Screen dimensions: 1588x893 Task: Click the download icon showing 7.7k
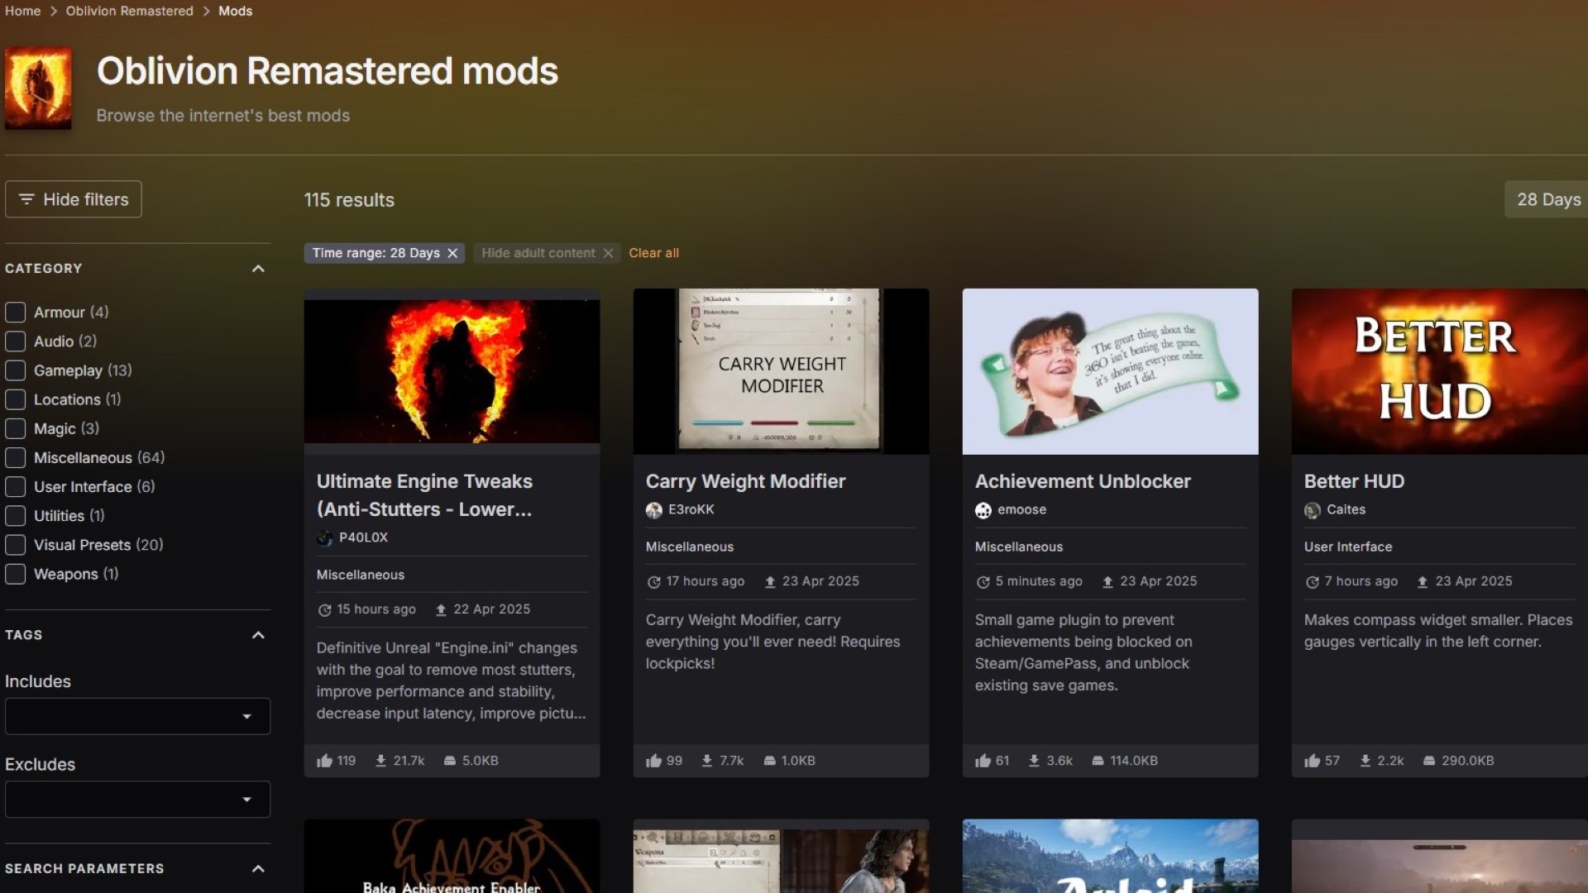click(707, 761)
